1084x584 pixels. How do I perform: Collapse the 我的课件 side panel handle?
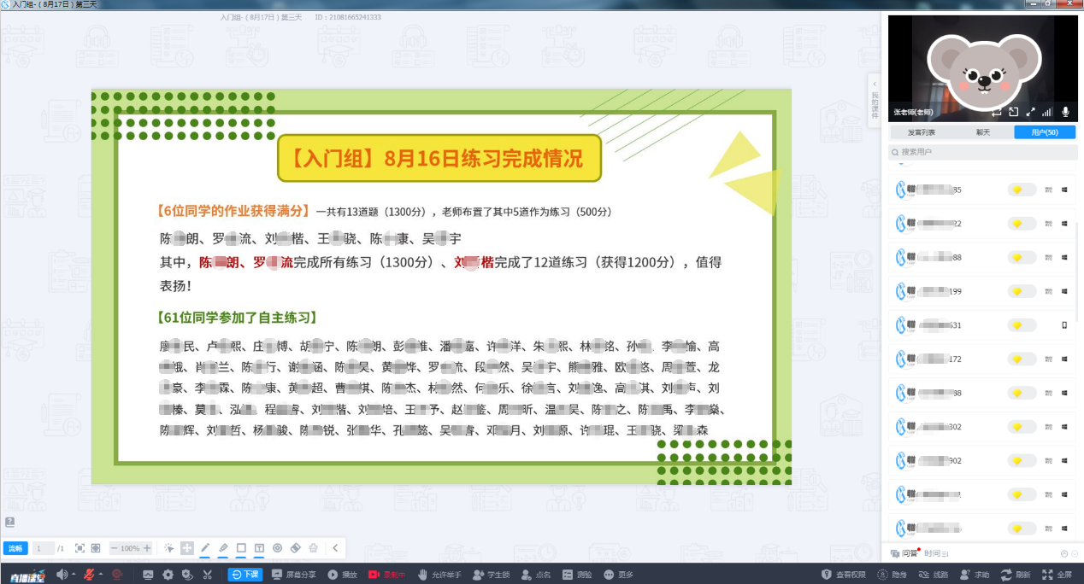pyautogui.click(x=875, y=101)
